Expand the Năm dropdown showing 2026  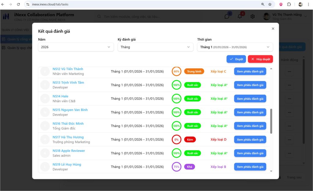coord(76,47)
